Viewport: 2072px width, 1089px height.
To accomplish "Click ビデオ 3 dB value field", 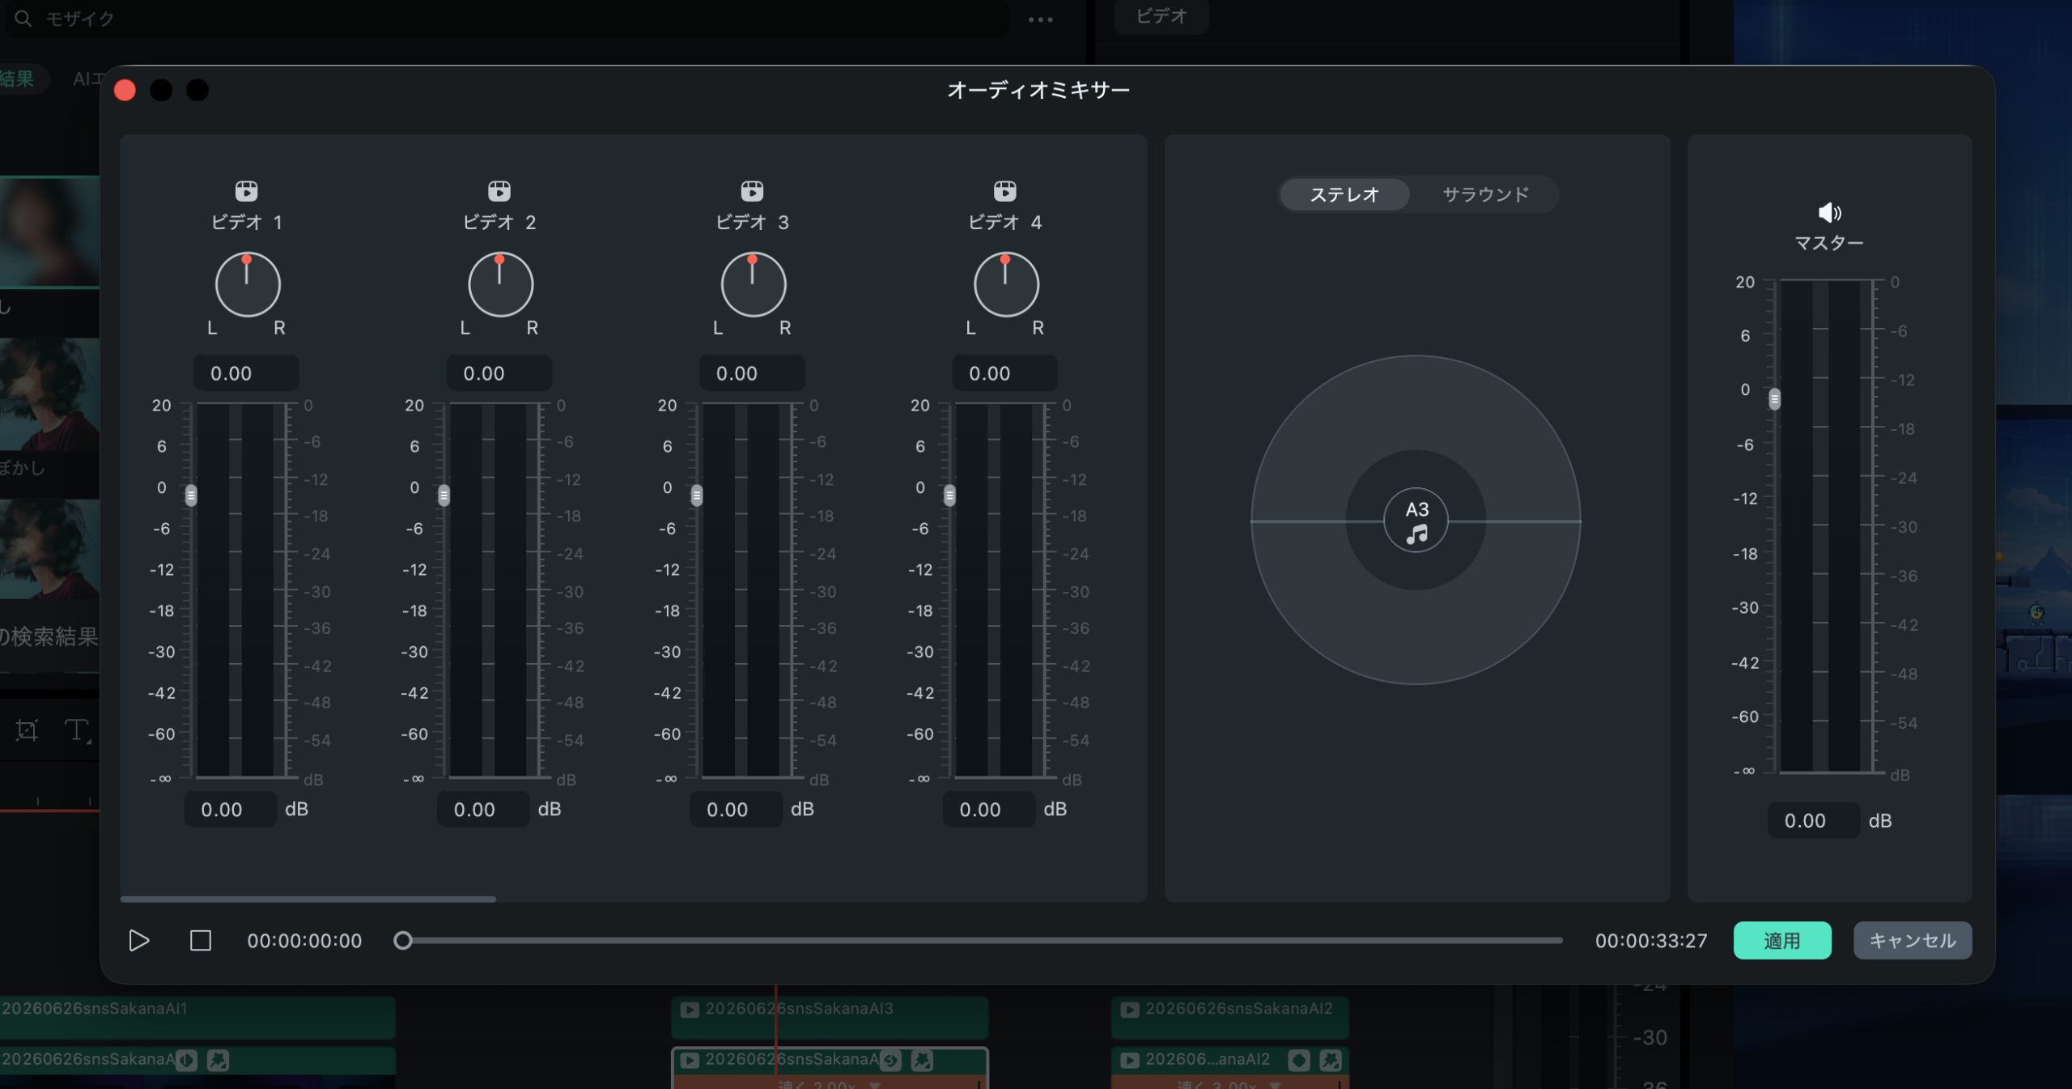I will click(x=736, y=809).
